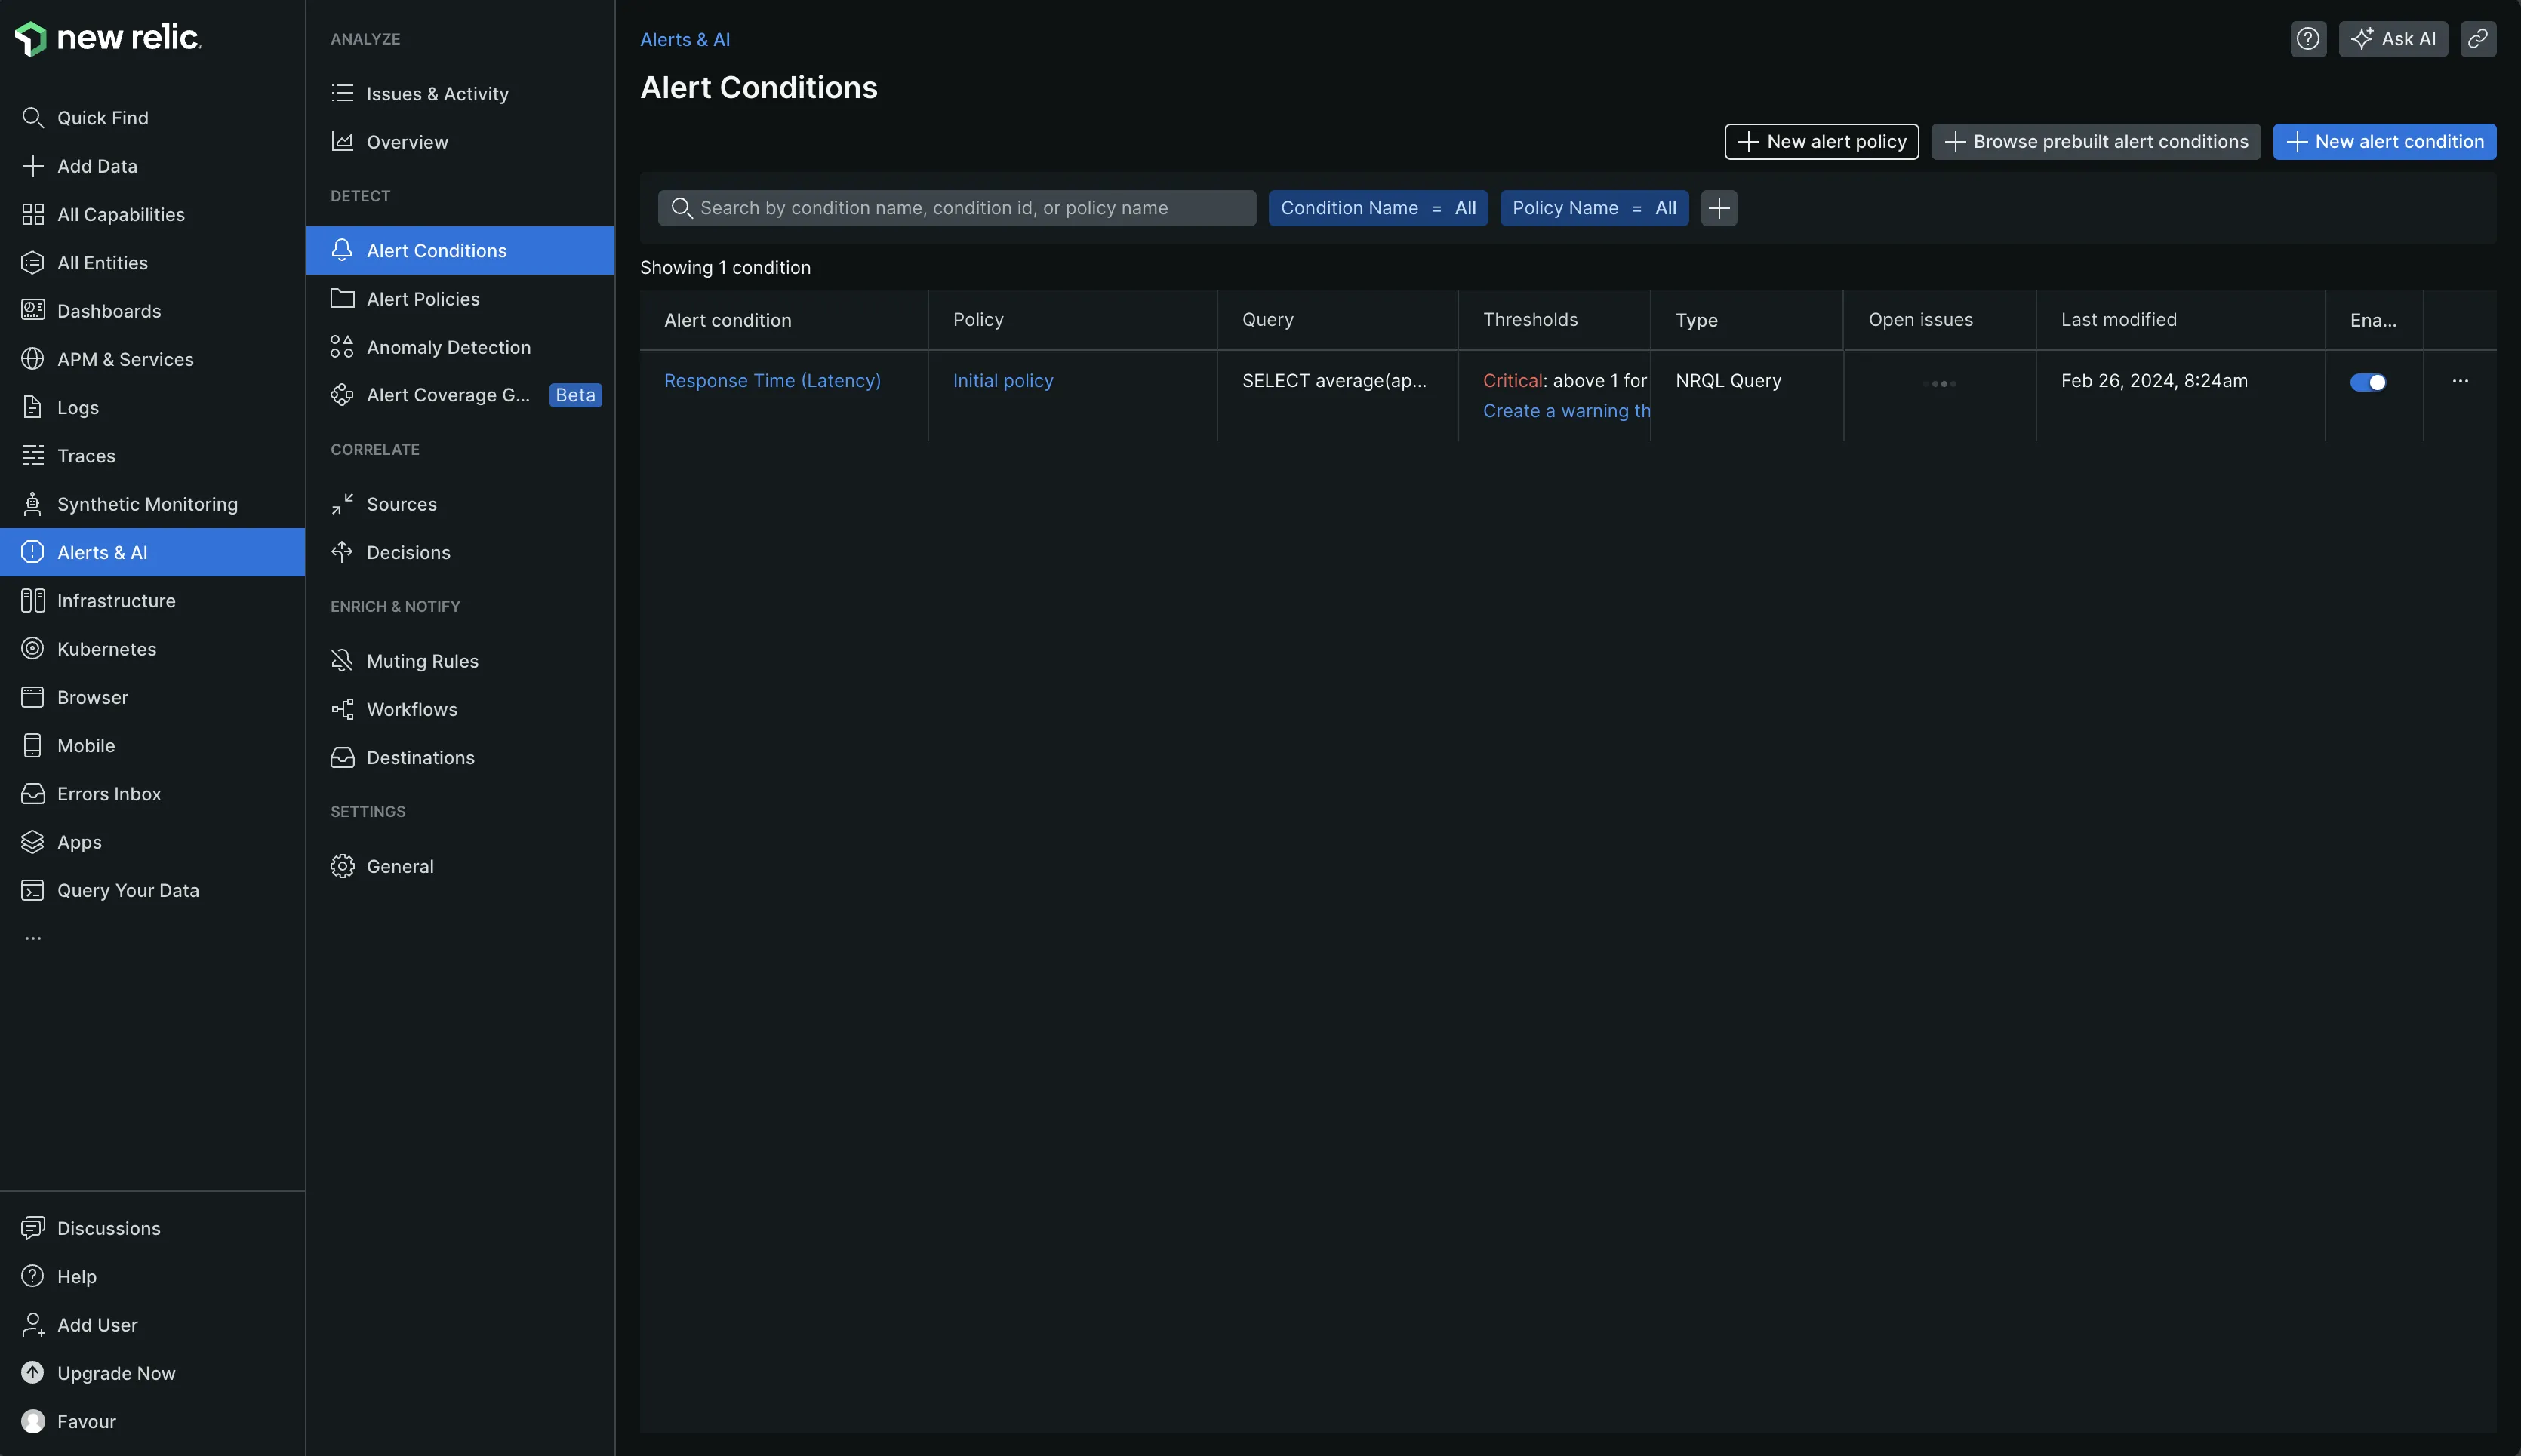
Task: Open Workflows in the sidebar
Action: click(x=411, y=709)
